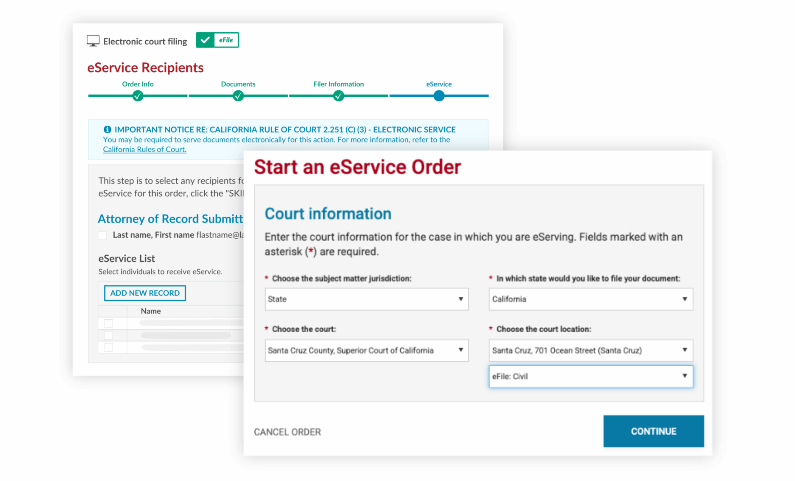Open the state dropdown showing California
The image size is (795, 481).
(x=591, y=299)
